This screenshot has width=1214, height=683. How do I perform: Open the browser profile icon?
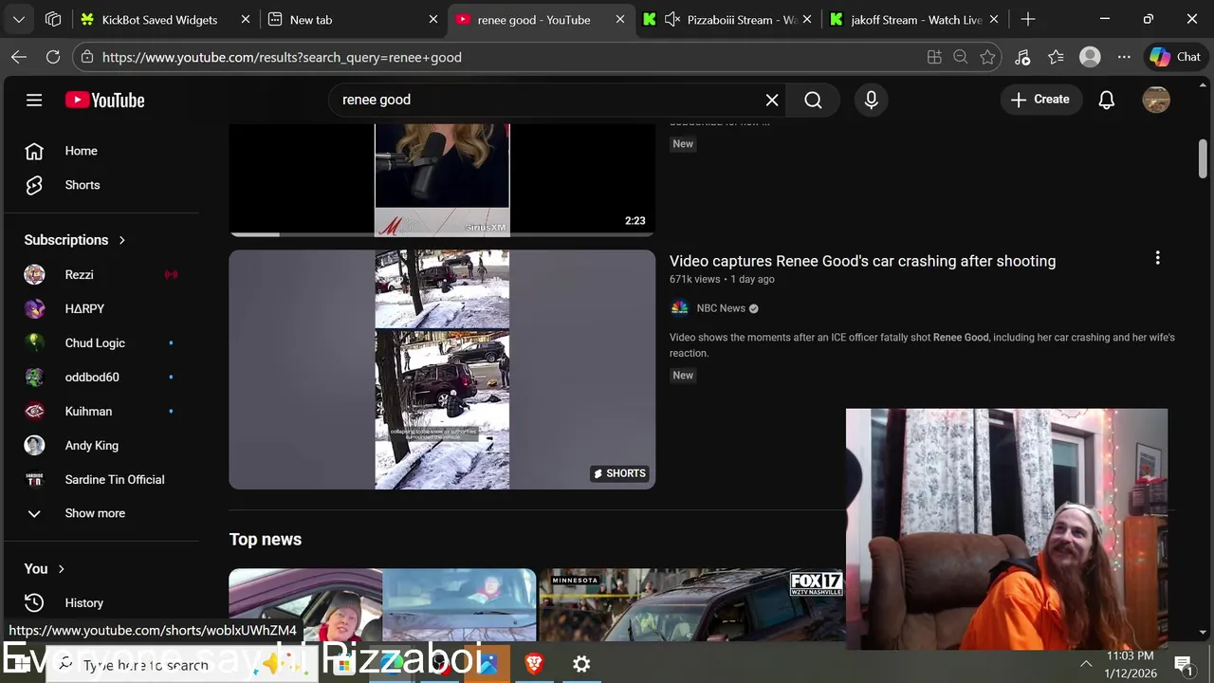point(1090,57)
